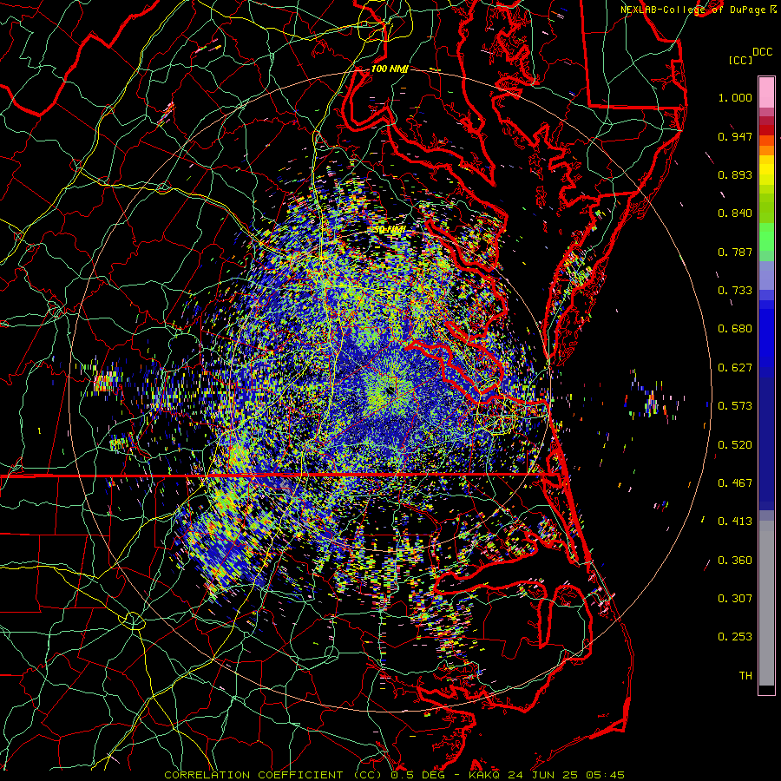Screen dimensions: 781x781
Task: Pick the pink swatch atop the color bar
Action: tap(766, 93)
